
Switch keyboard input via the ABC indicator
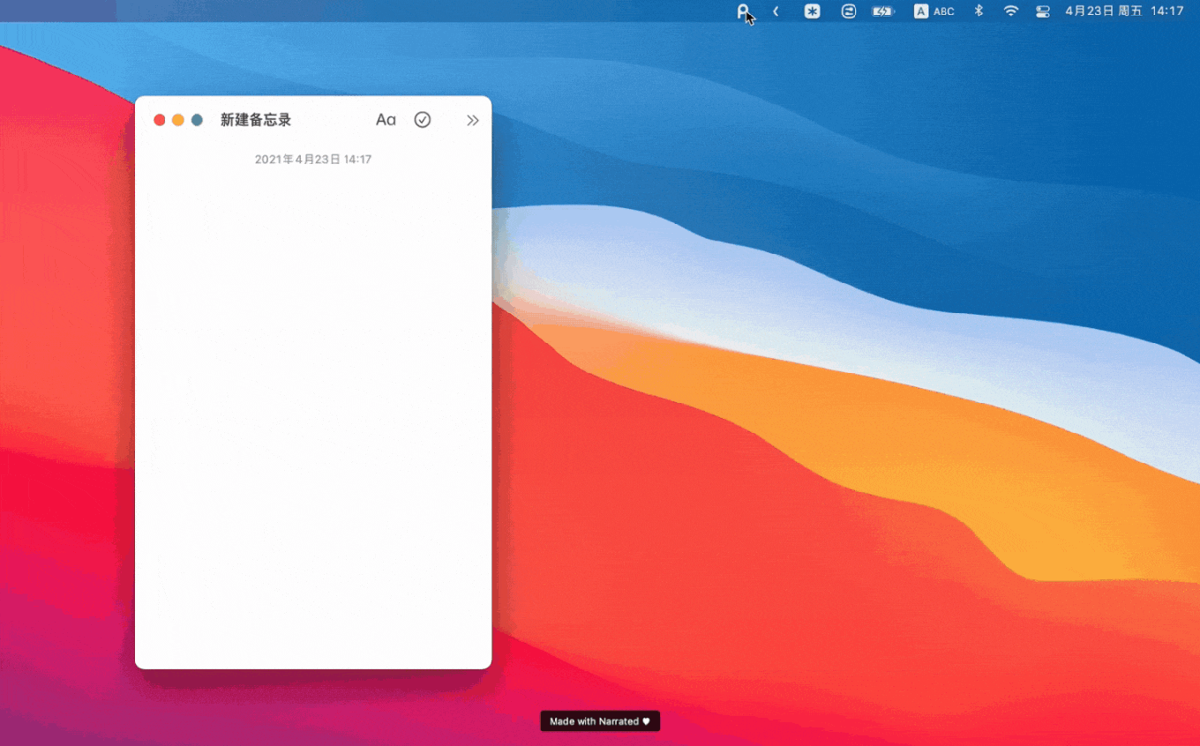click(943, 11)
